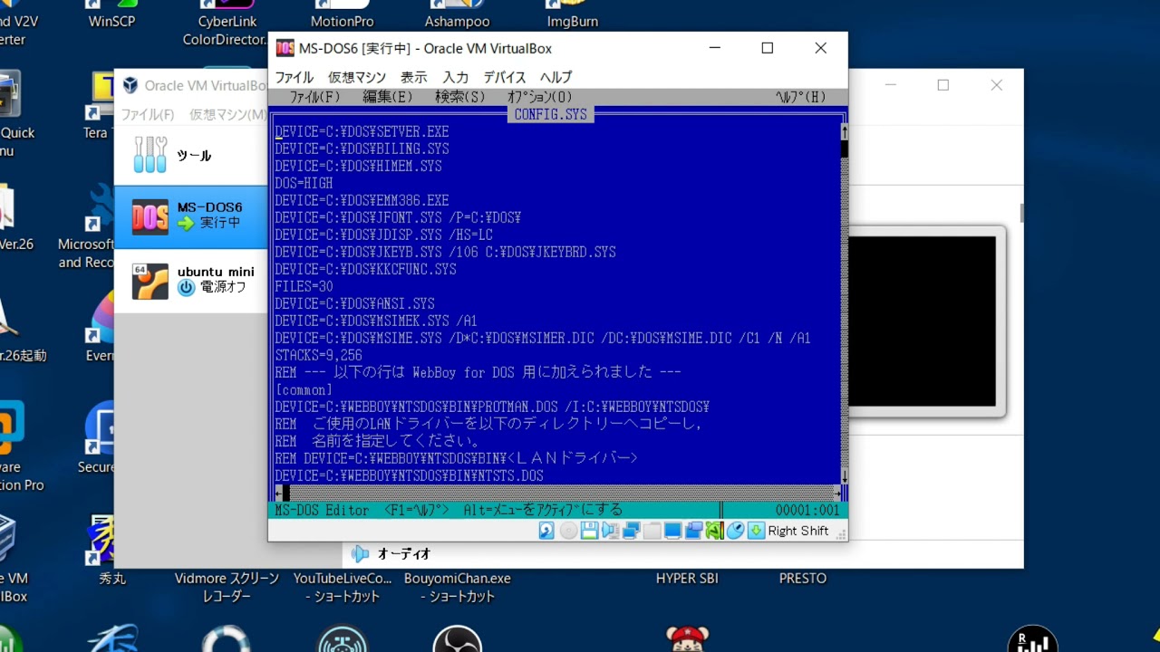
Task: Click the green CPU activity status icon
Action: tap(714, 531)
